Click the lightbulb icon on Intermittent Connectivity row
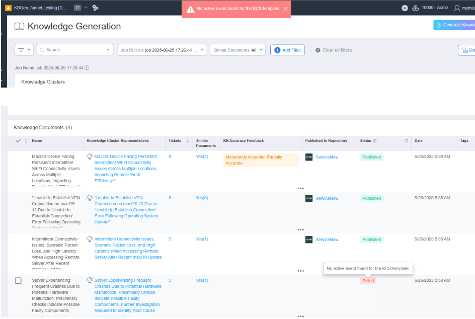 [90, 239]
